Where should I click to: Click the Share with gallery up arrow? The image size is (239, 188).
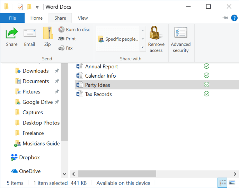[x=143, y=30]
